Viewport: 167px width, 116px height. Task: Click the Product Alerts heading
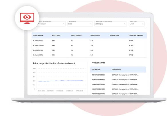(x=98, y=63)
